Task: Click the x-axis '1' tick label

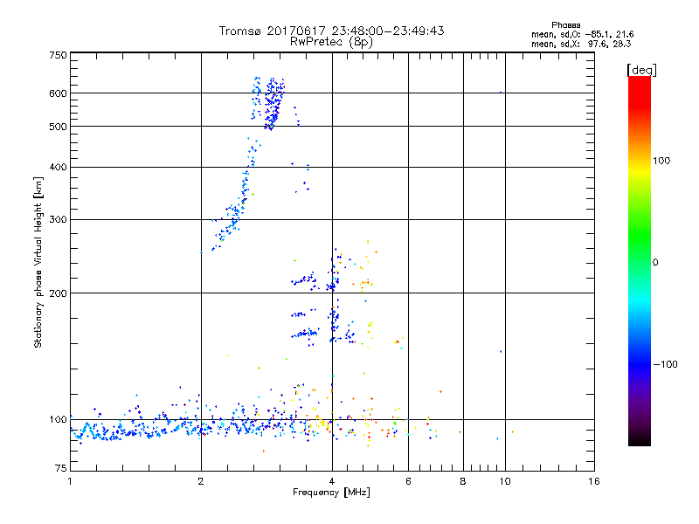Action: [x=70, y=481]
